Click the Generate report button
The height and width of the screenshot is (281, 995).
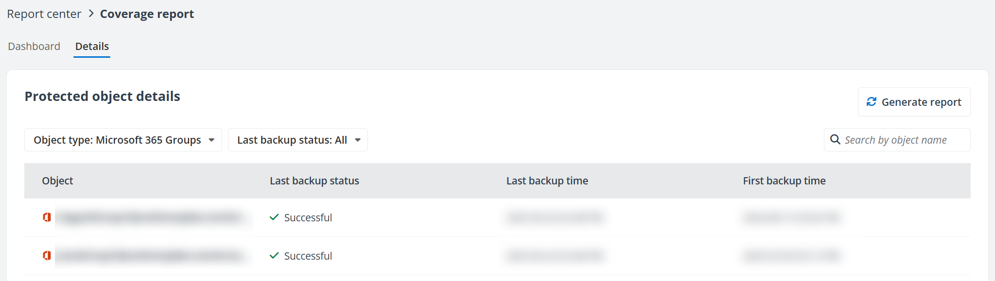pos(914,102)
